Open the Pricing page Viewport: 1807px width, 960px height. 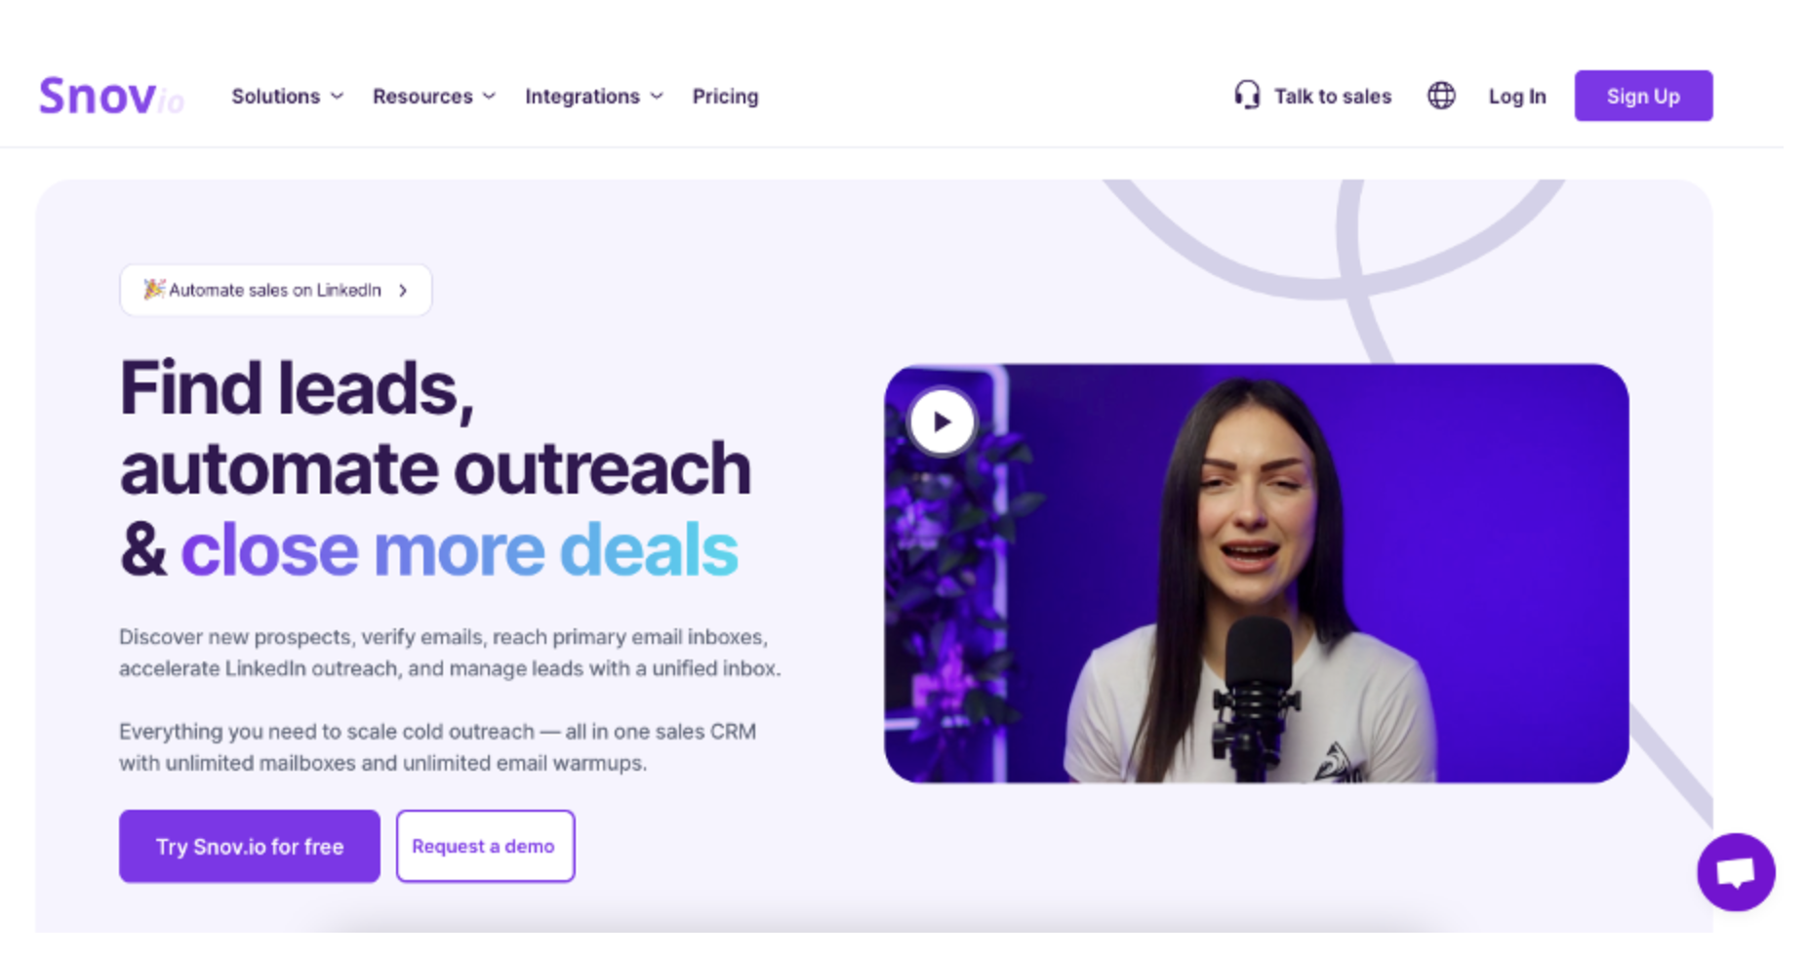click(x=725, y=97)
